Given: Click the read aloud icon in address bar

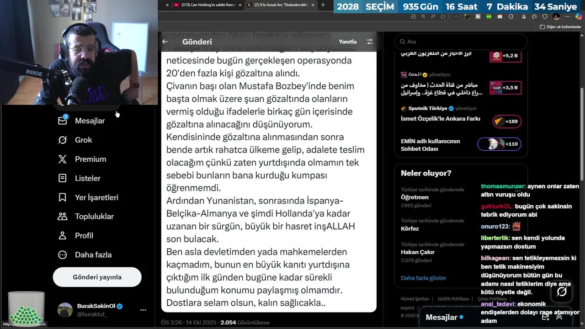Looking at the screenshot, I should pos(433,16).
